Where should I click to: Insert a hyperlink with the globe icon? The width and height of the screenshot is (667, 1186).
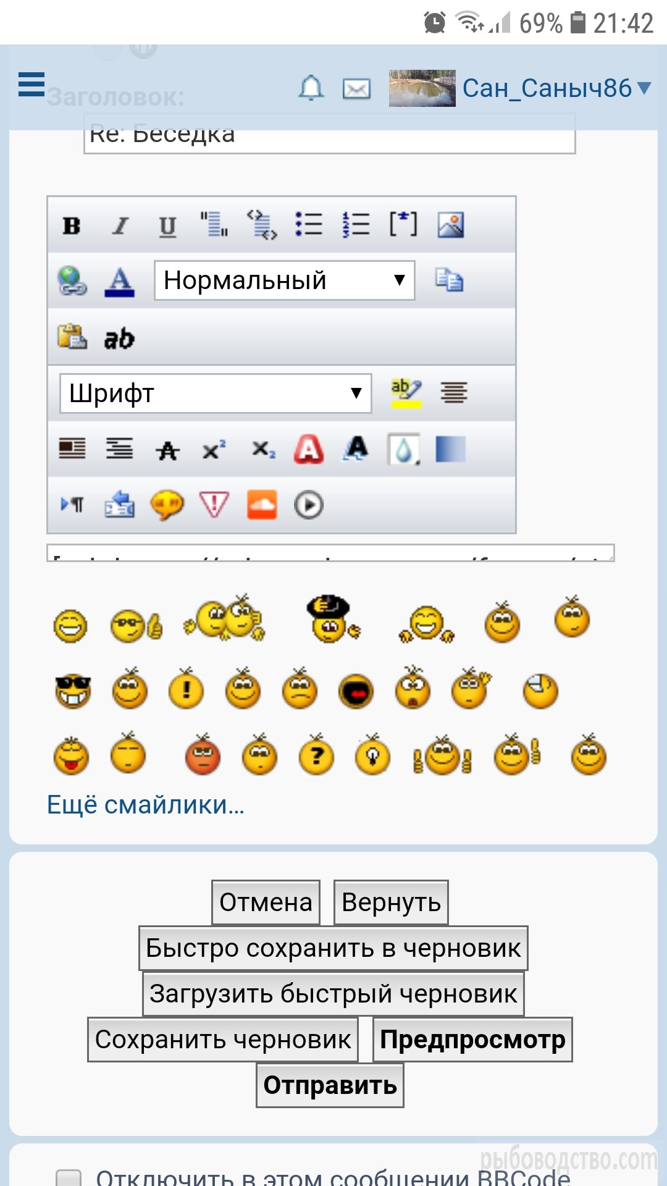(x=72, y=281)
